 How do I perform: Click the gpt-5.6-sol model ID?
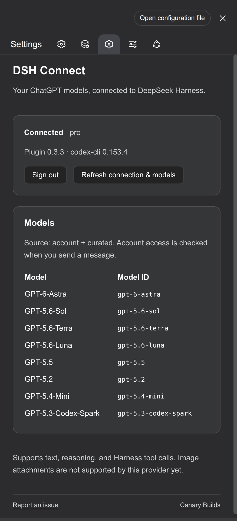(x=139, y=311)
